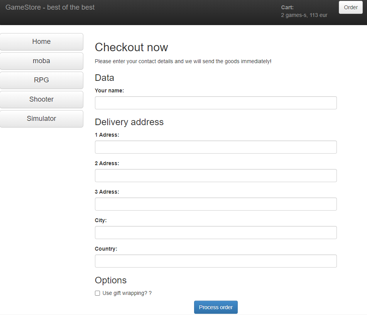Choose the Shooter category
367x318 pixels.
tap(41, 99)
